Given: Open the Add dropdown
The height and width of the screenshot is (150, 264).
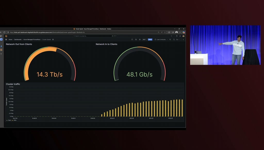Looking at the screenshot, I should click(144, 40).
